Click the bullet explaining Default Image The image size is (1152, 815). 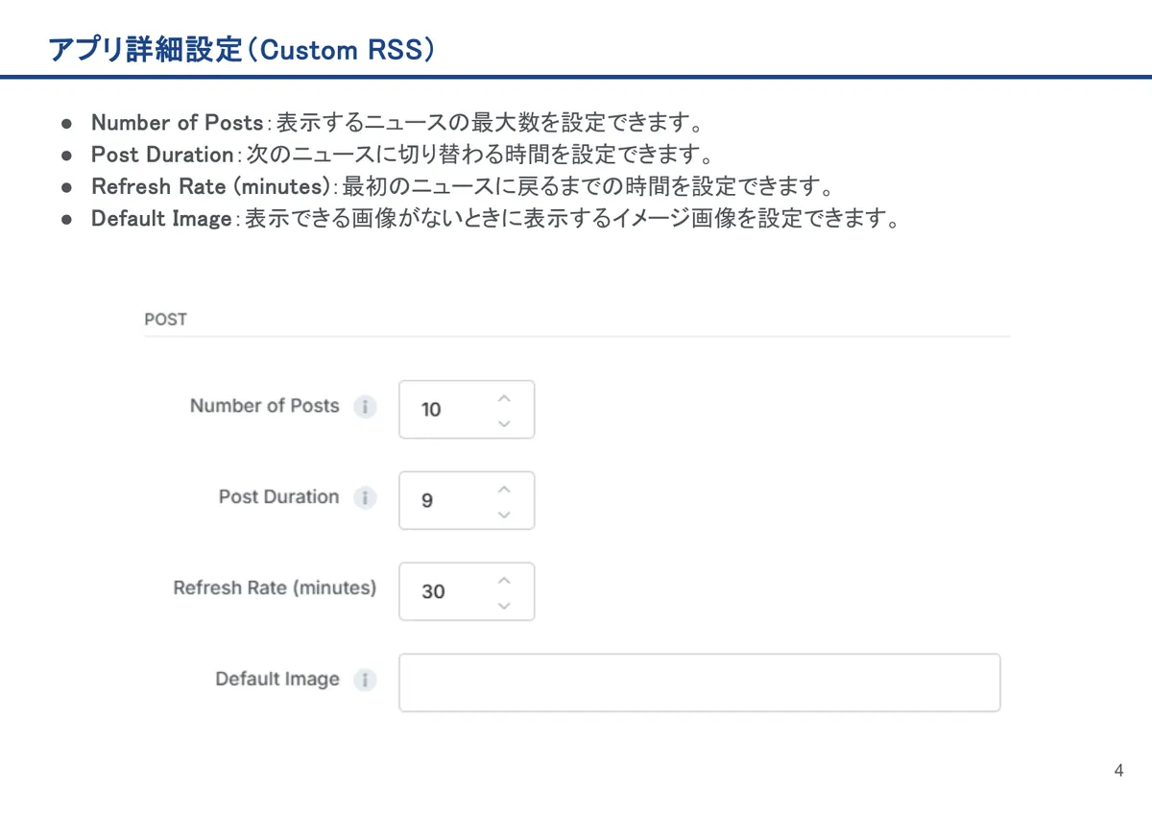[480, 218]
